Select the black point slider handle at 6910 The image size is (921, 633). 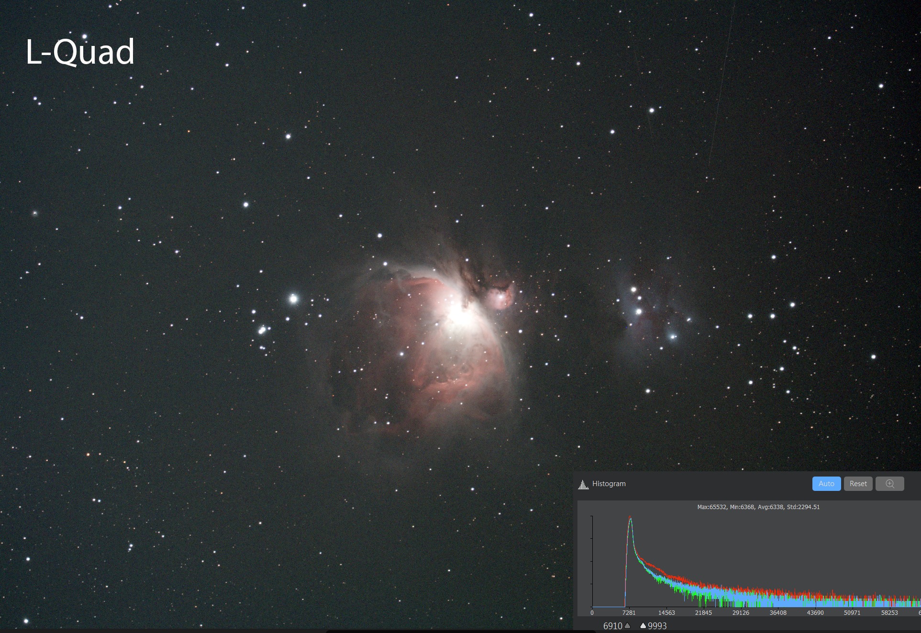coord(627,625)
